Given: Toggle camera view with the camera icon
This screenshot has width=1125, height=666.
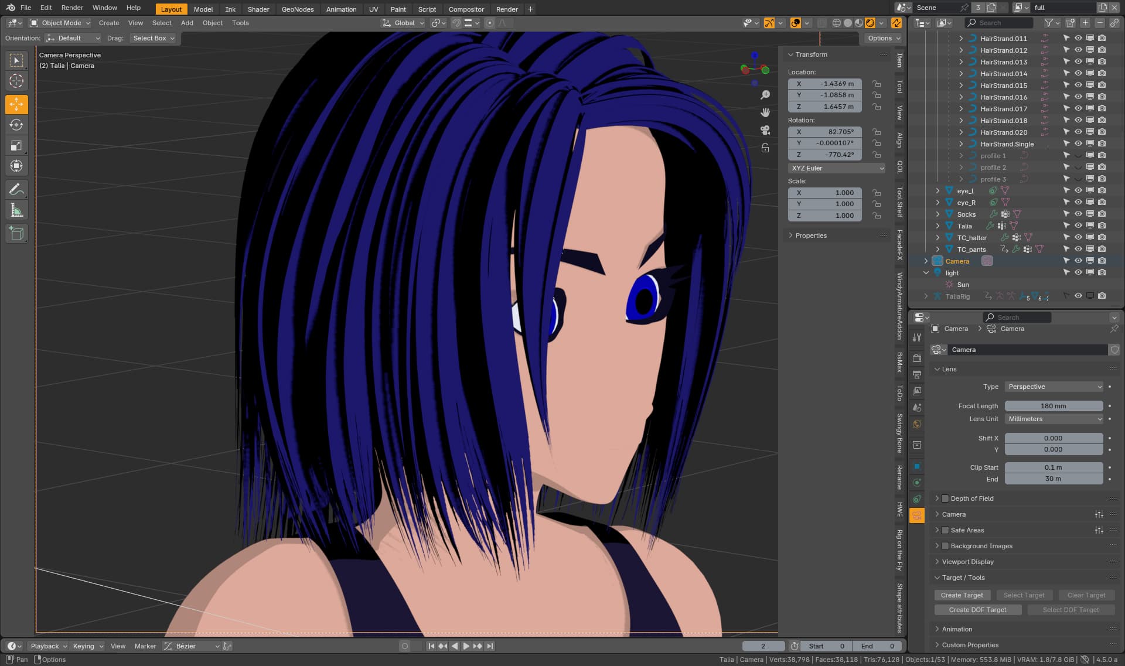Looking at the screenshot, I should 765,130.
